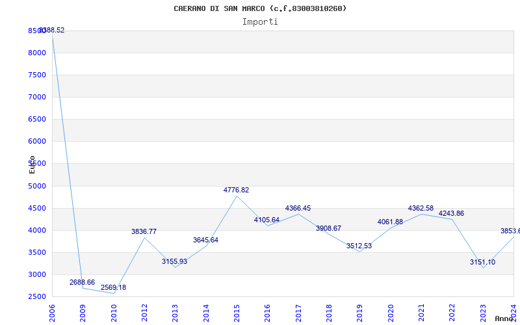Image resolution: width=520 pixels, height=325 pixels.
Task: Click y-axis tick 3500
Action: [37, 252]
